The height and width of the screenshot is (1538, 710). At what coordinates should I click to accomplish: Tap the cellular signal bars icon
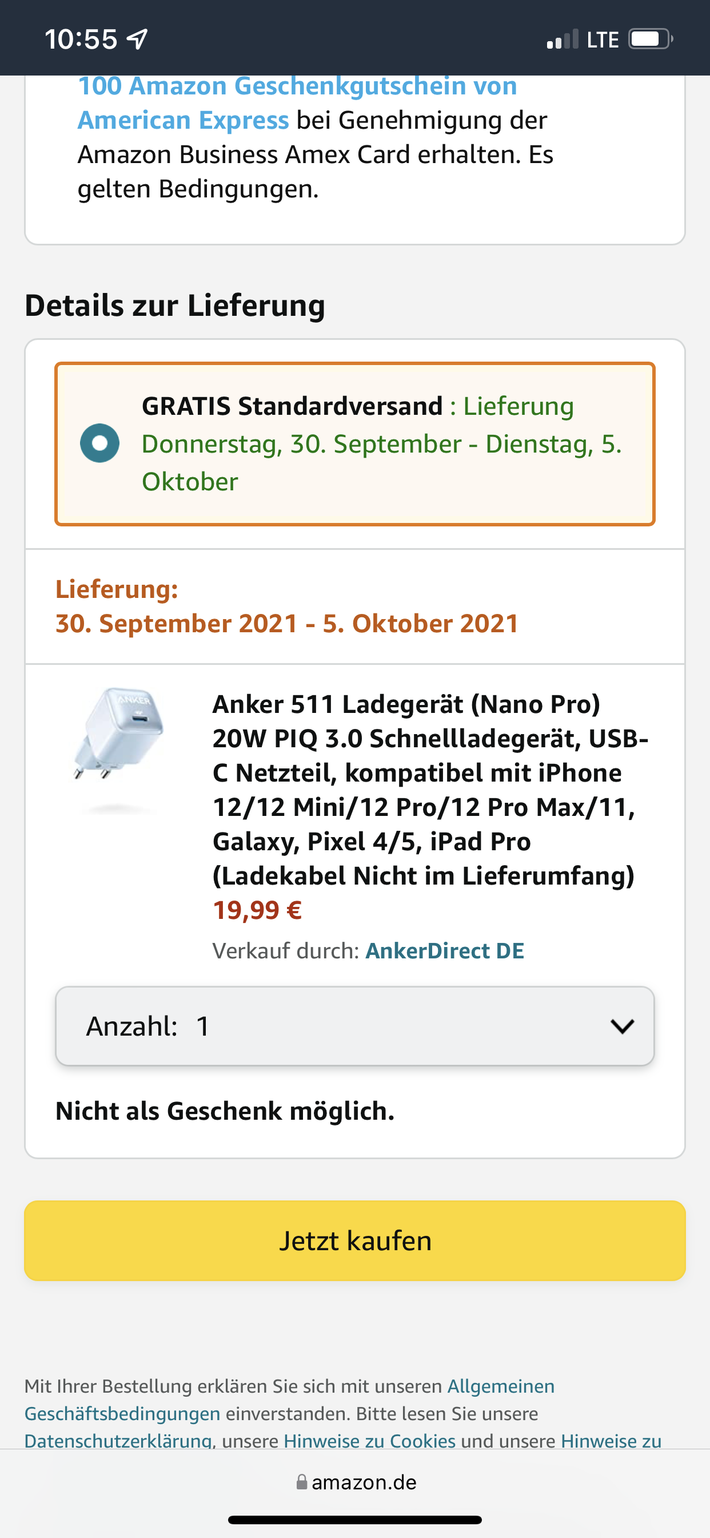[x=563, y=39]
